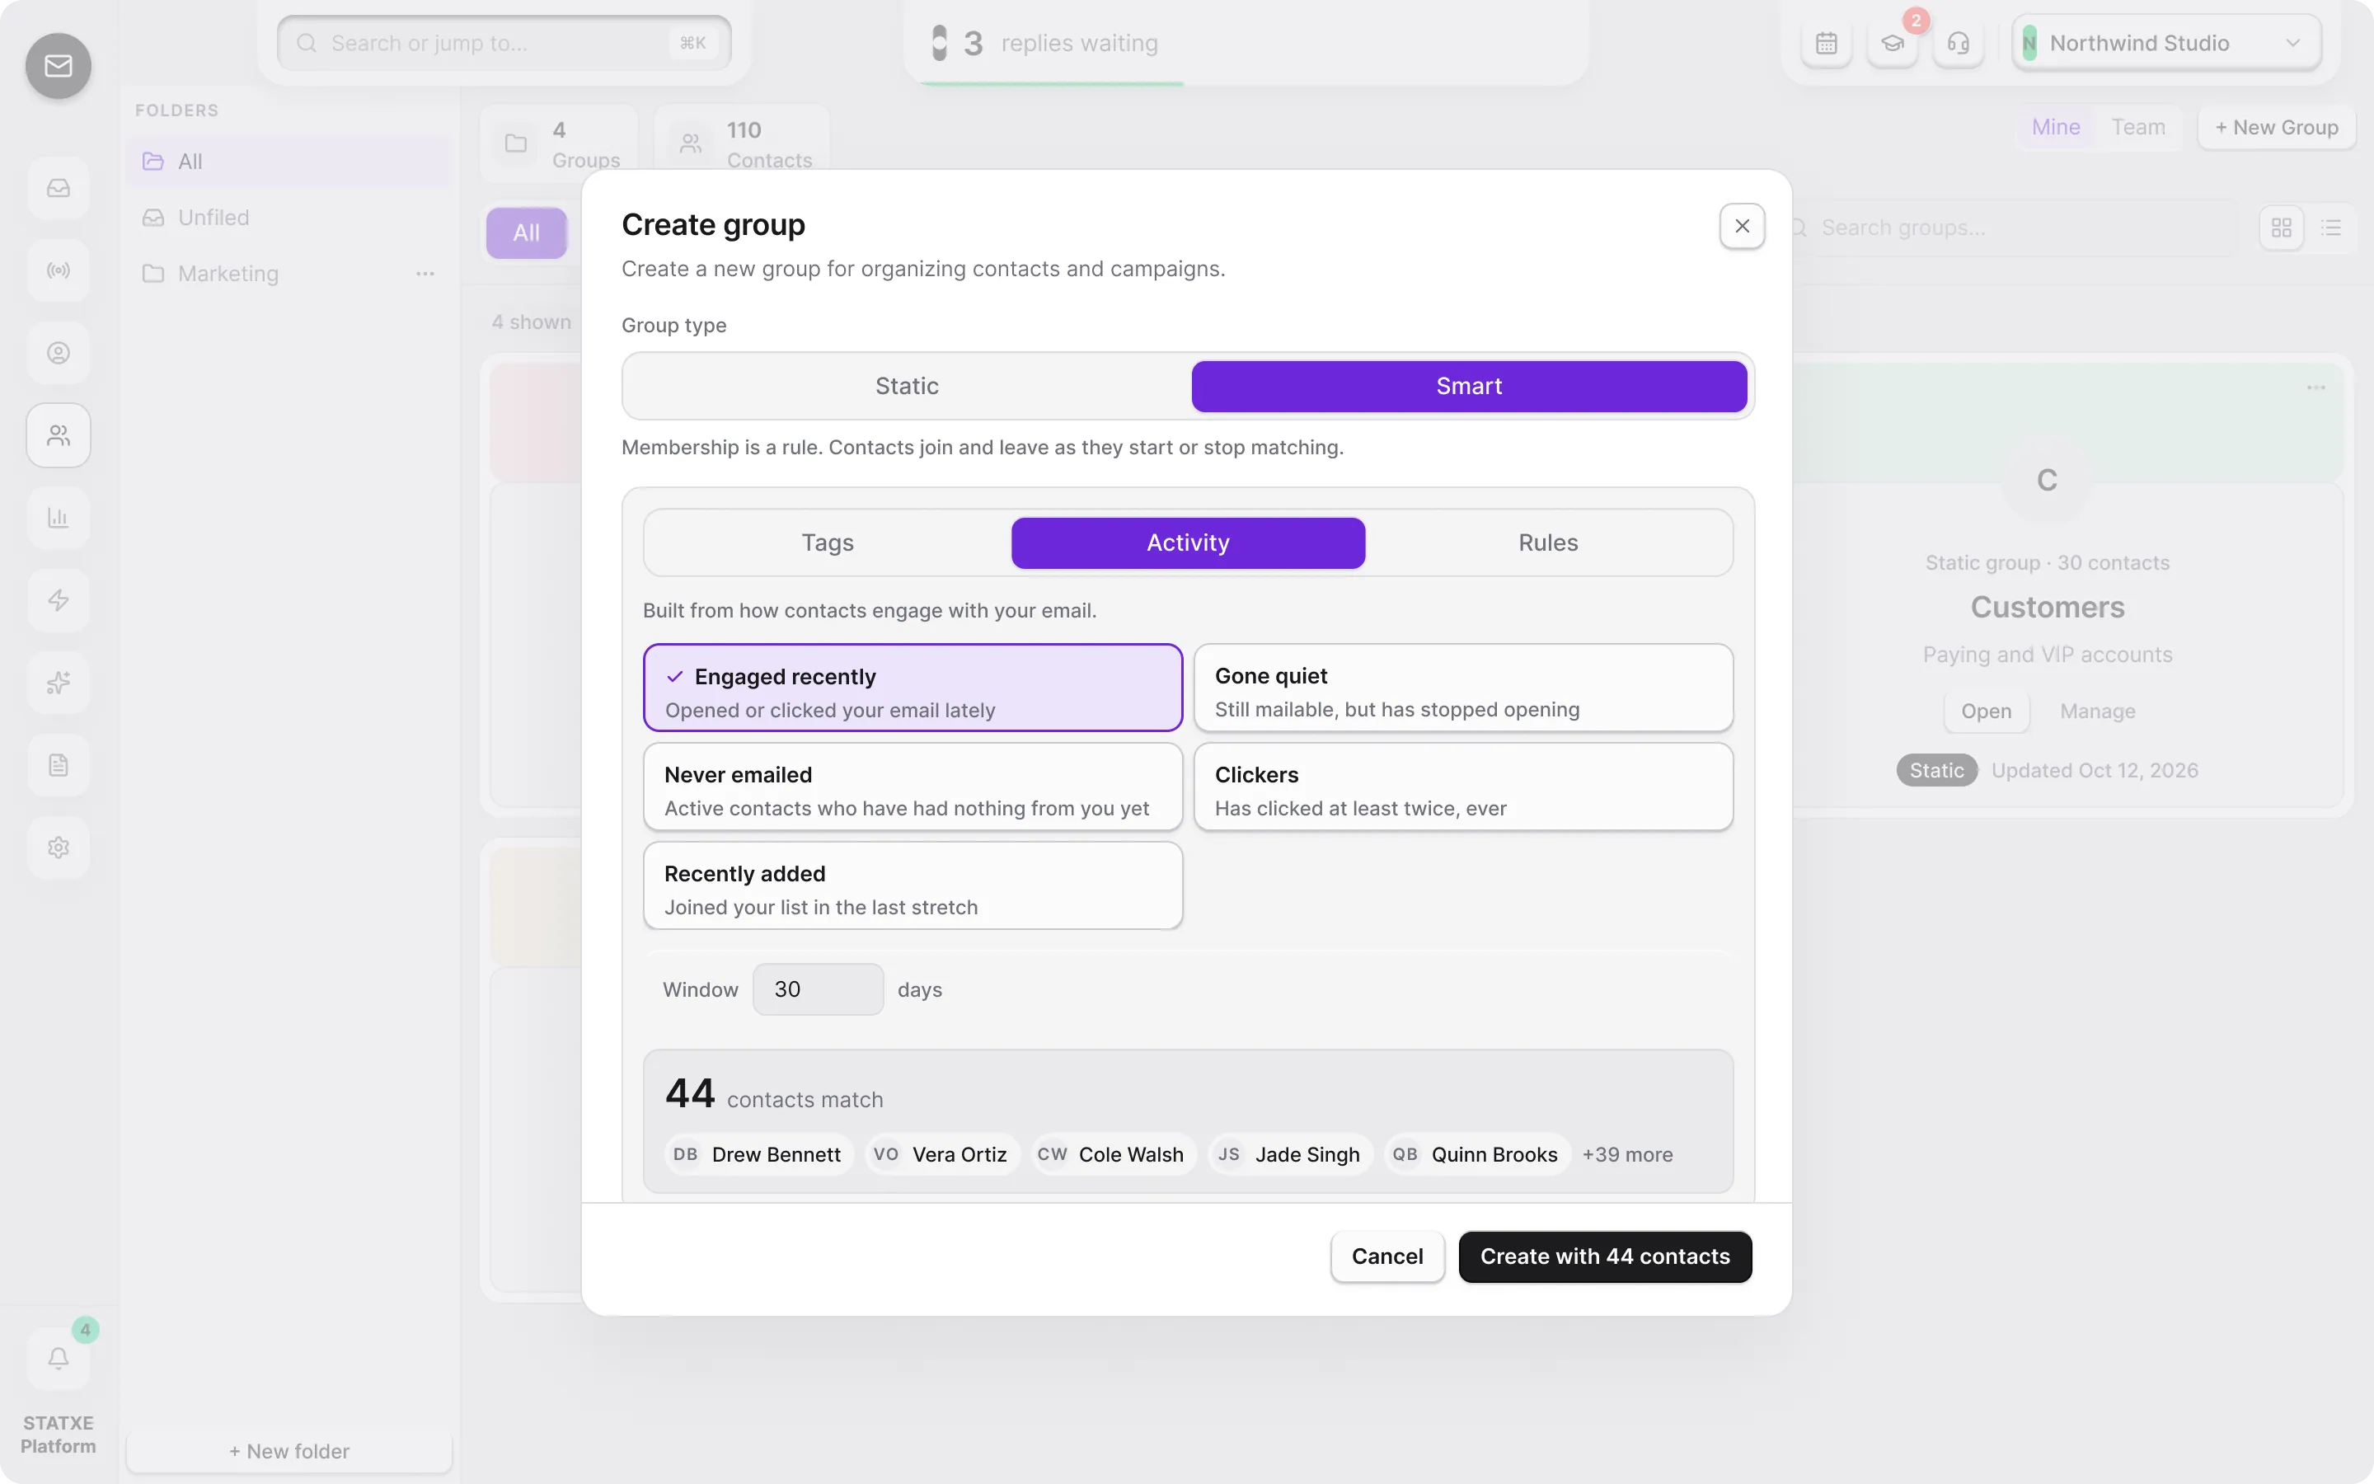Close the Create group dialog

point(1741,226)
